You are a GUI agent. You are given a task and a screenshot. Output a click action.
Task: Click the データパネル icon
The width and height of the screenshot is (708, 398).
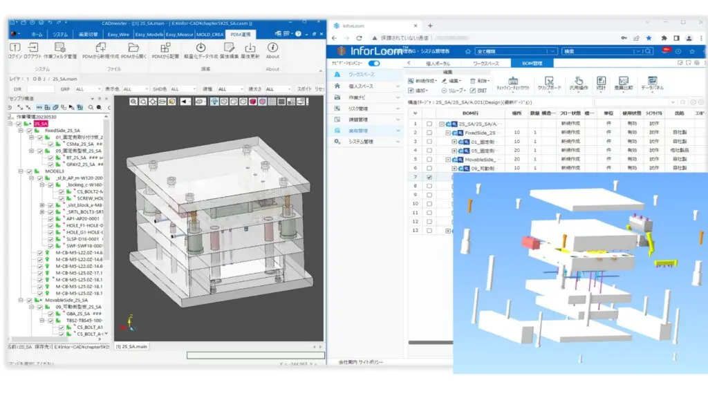tap(652, 82)
